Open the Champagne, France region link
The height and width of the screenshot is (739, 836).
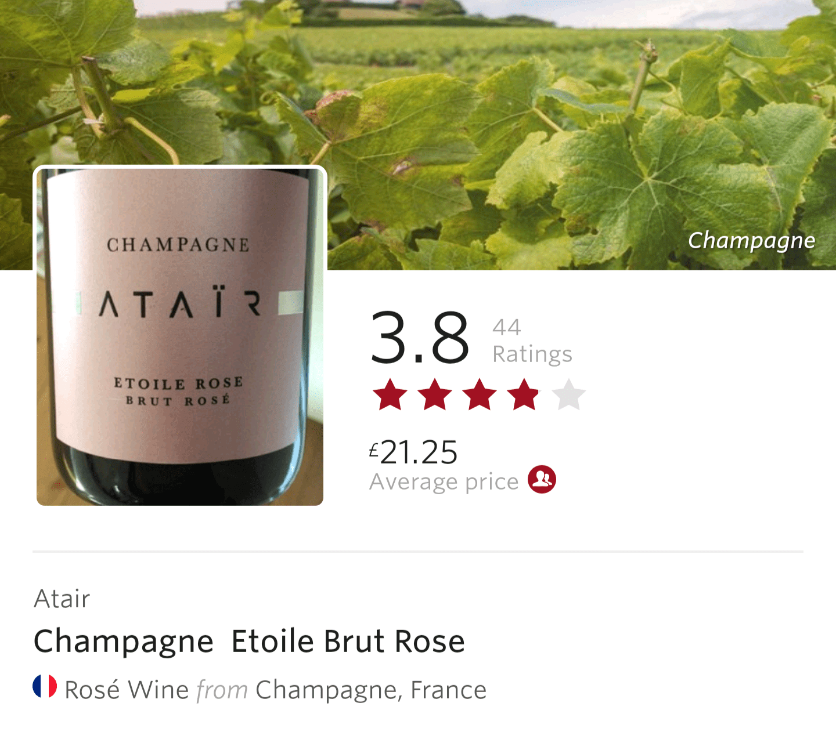[x=371, y=690]
